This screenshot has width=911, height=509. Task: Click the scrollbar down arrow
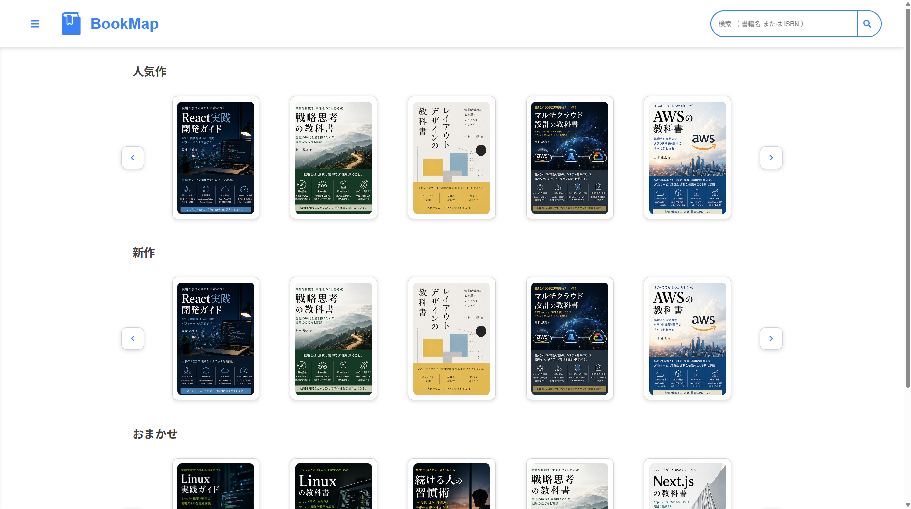pos(908,505)
